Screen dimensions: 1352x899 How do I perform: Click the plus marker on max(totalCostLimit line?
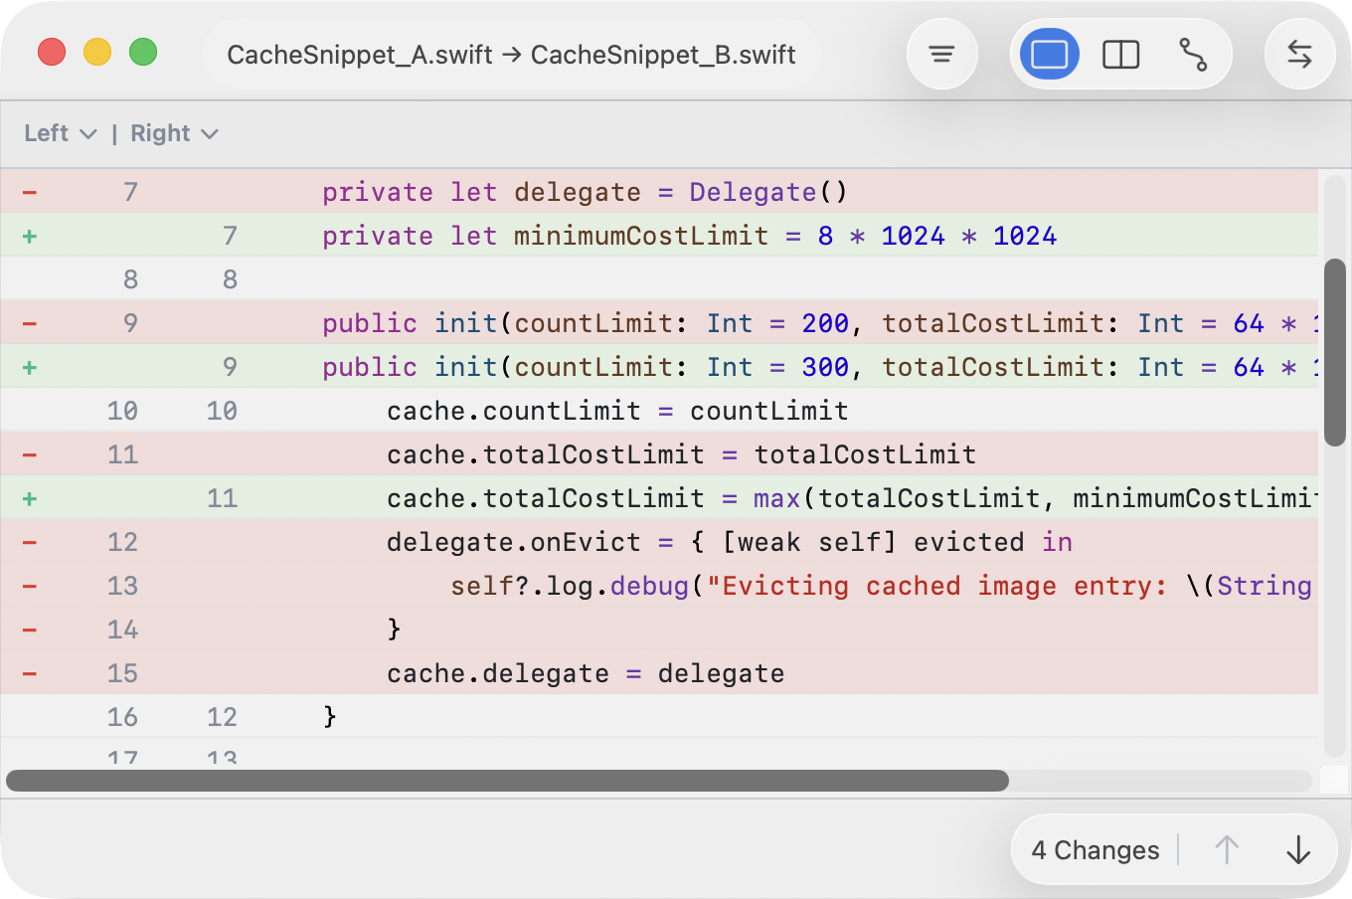30,498
